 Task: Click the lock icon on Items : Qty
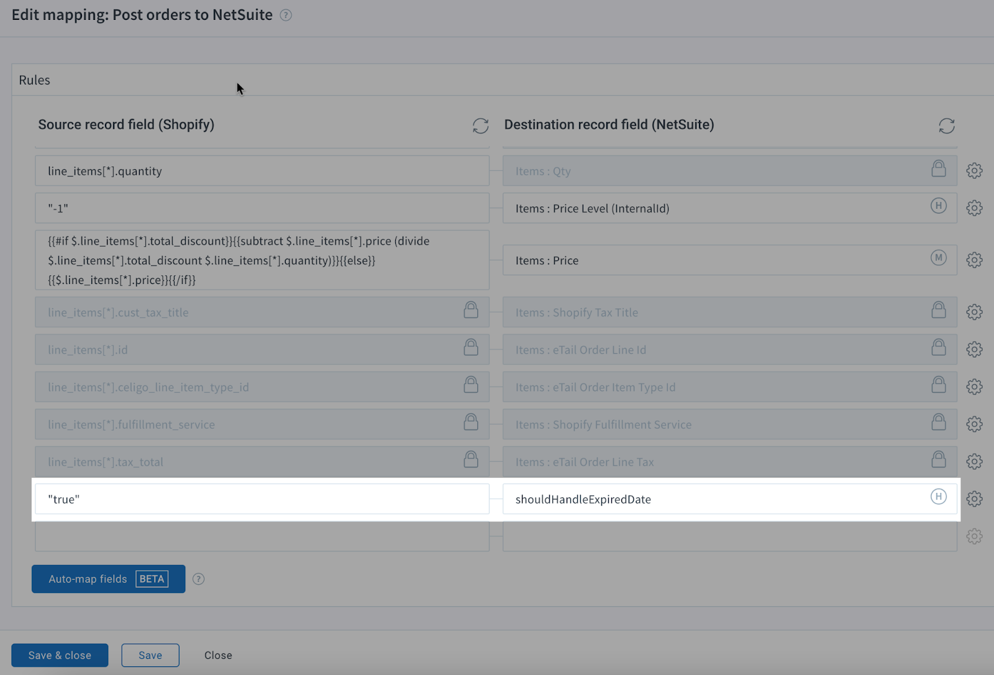coord(939,168)
